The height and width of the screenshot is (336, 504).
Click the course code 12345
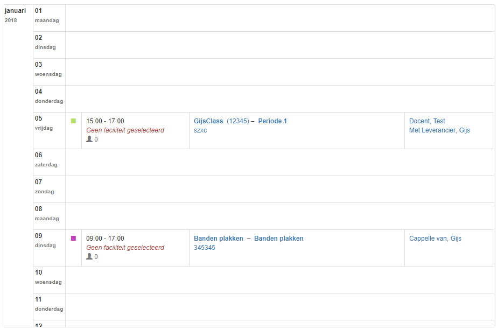click(237, 121)
